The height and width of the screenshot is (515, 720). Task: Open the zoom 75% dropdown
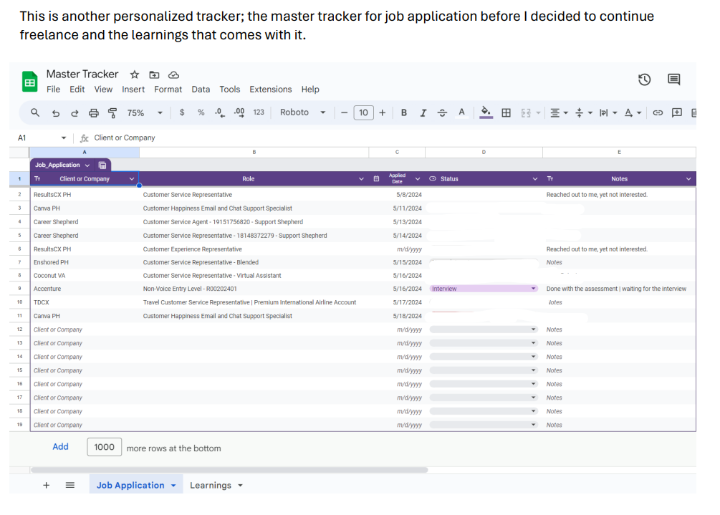[145, 113]
